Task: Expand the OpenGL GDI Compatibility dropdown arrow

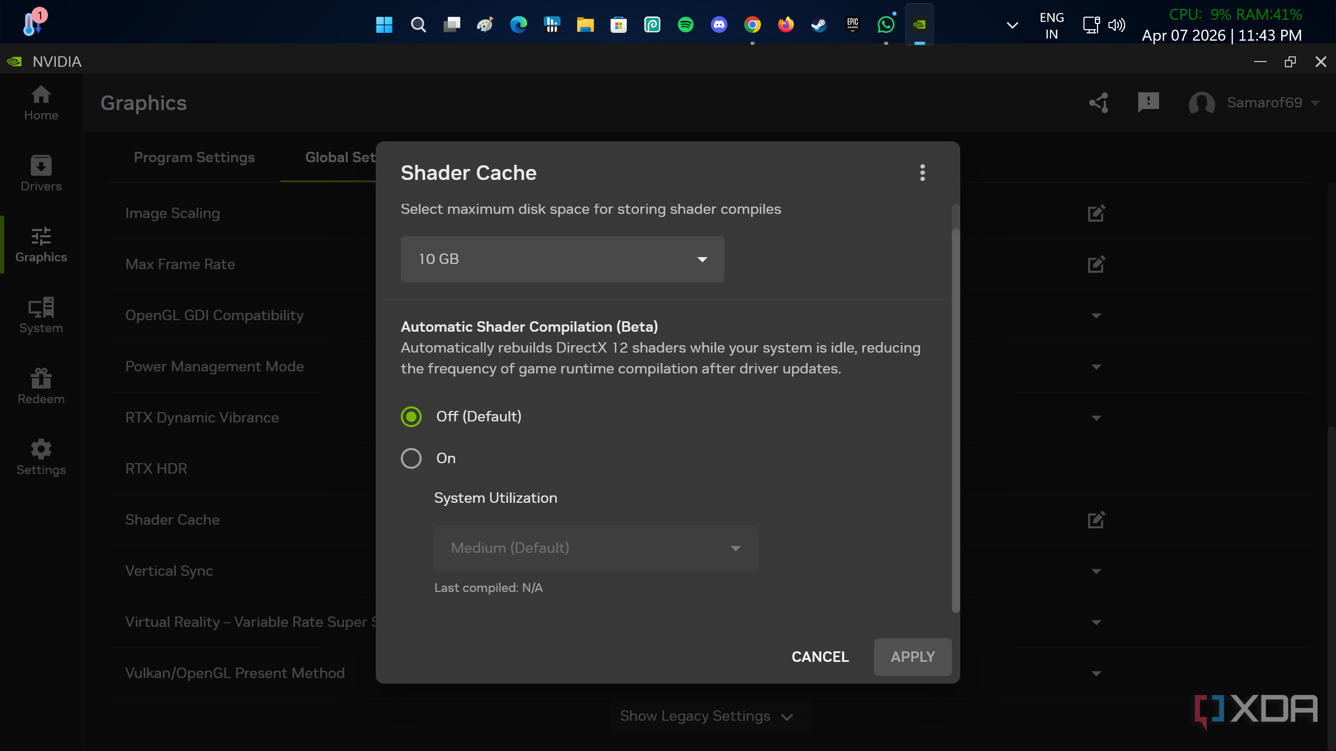Action: click(1096, 316)
